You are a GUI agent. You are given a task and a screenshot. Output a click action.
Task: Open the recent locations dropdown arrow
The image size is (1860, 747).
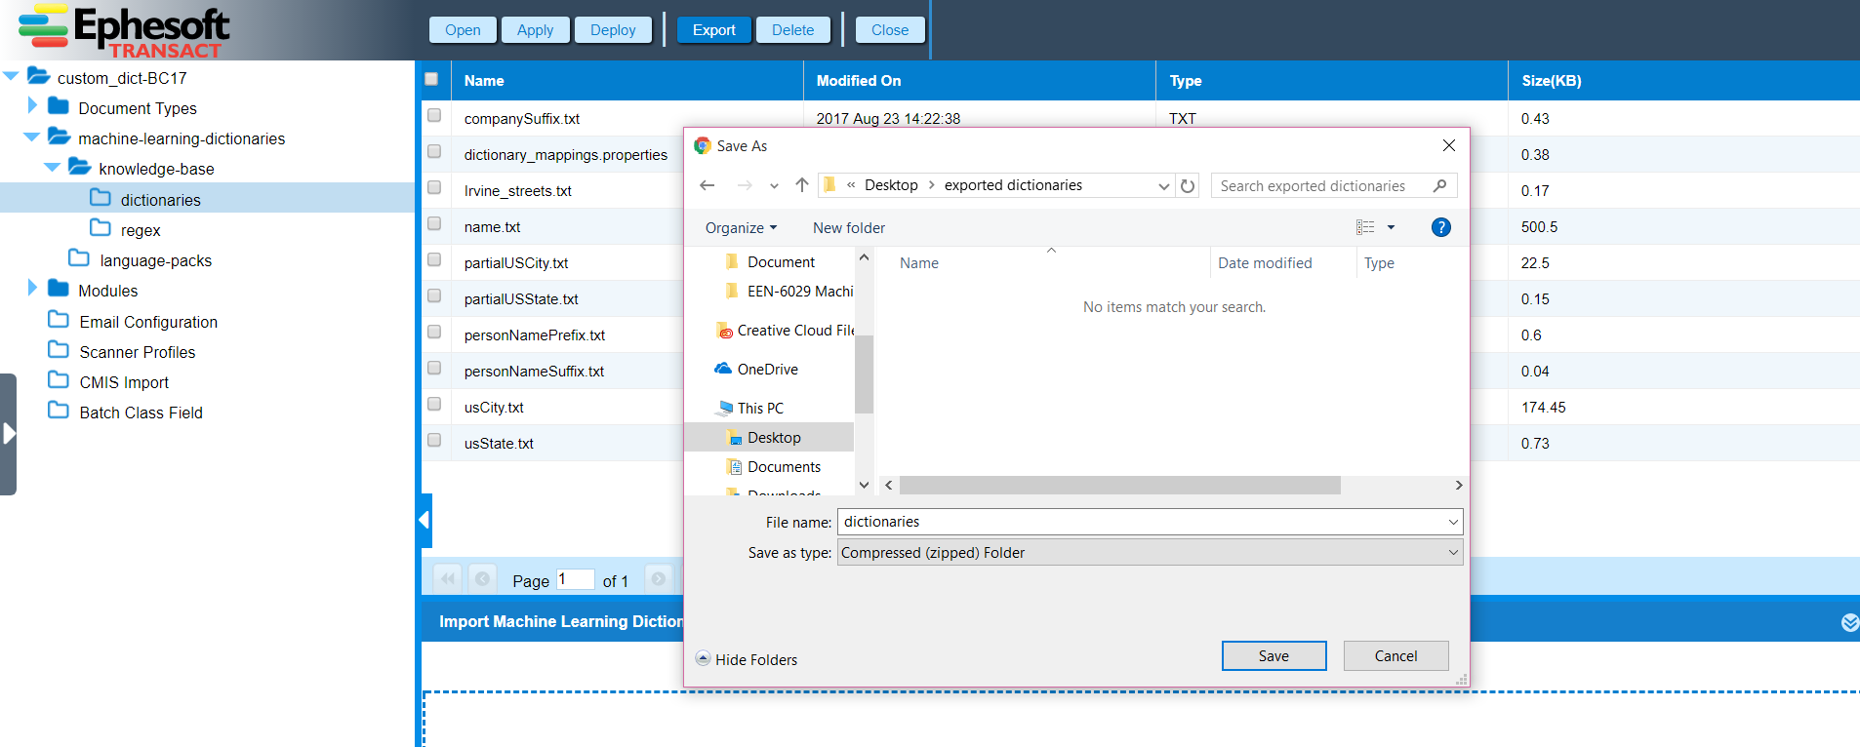(x=774, y=185)
